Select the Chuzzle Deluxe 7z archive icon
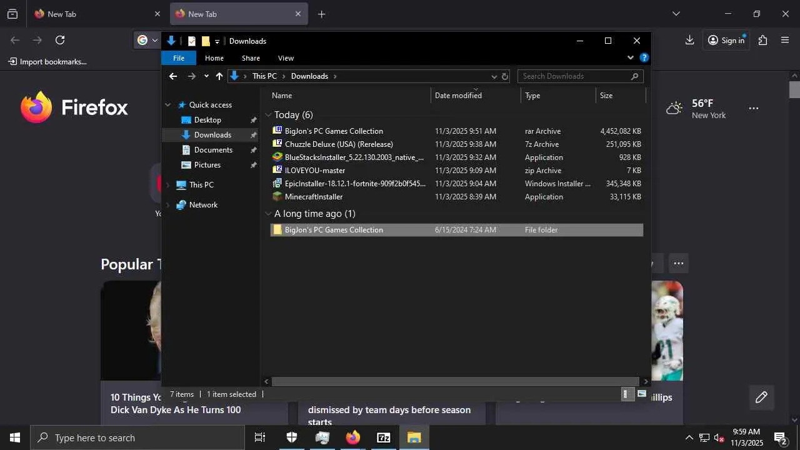The image size is (800, 450). pos(277,144)
